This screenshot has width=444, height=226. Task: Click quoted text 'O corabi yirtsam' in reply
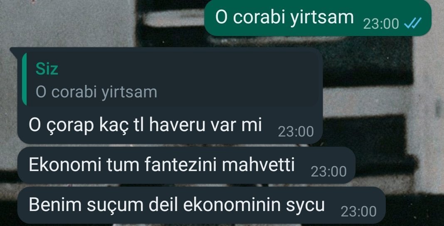point(96,92)
